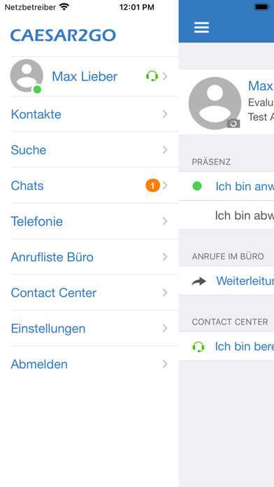
Task: Click the chevron next to Einstellungen
Action: click(x=165, y=328)
